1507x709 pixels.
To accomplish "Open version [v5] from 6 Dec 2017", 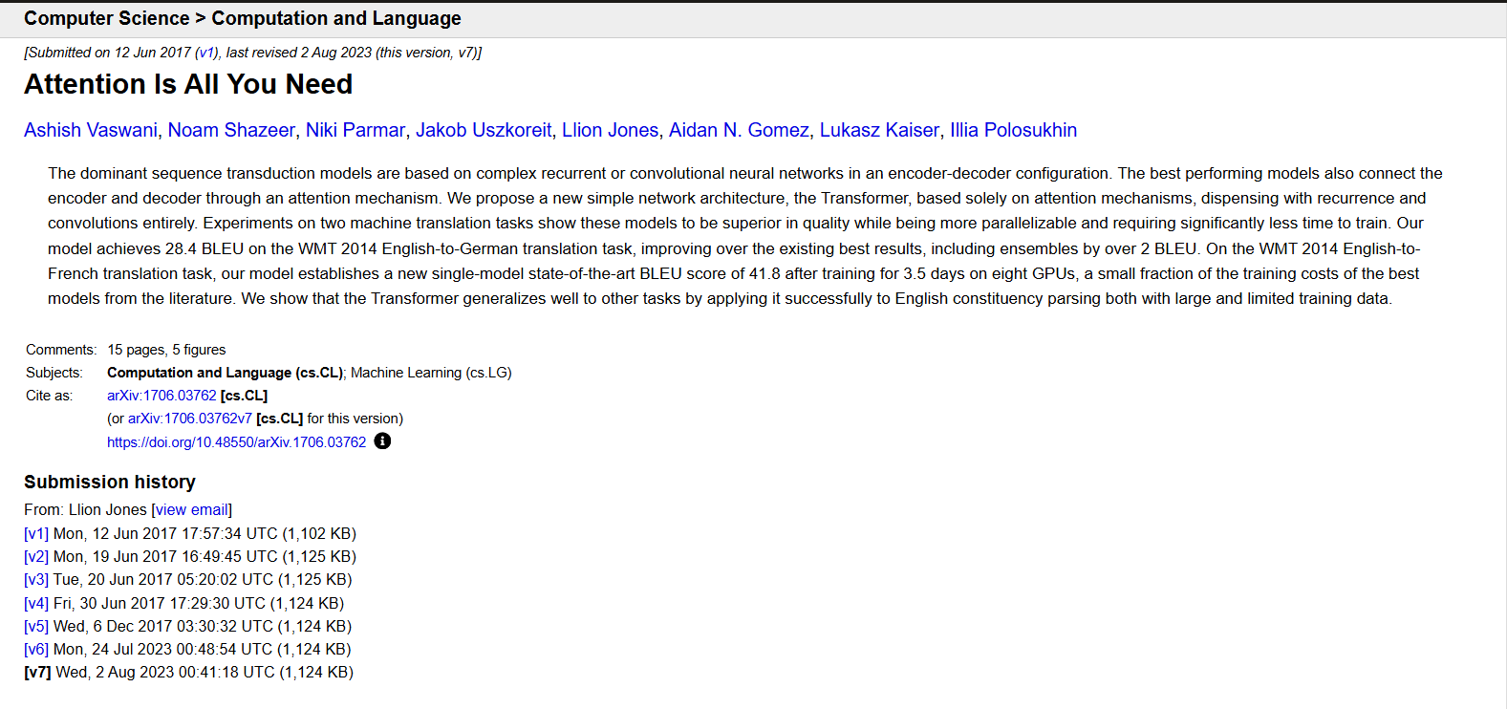I will [x=36, y=626].
